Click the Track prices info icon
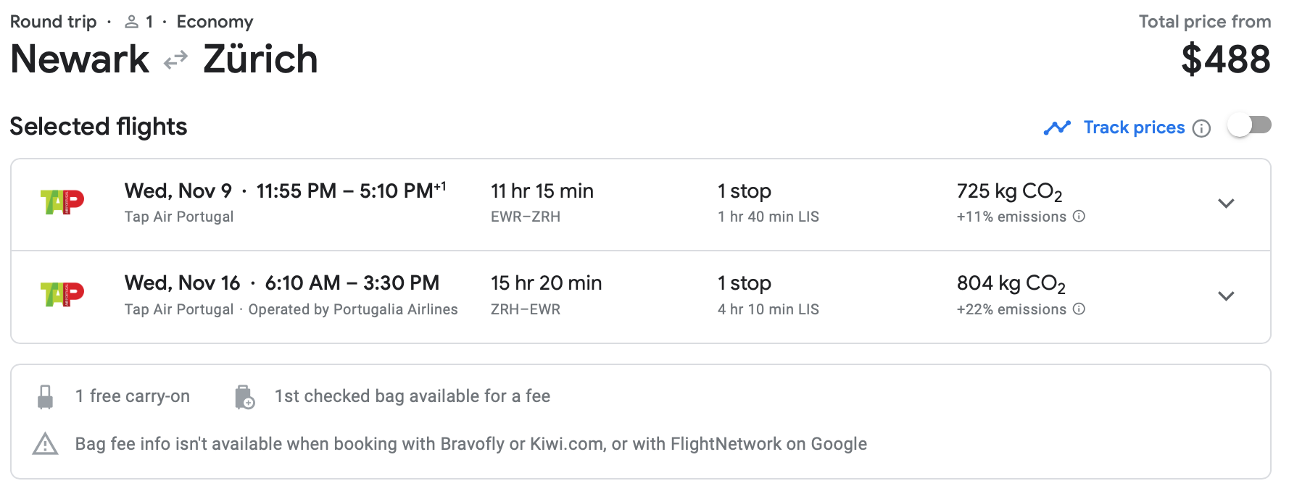Screen dimensions: 1289x494 [x=1202, y=128]
